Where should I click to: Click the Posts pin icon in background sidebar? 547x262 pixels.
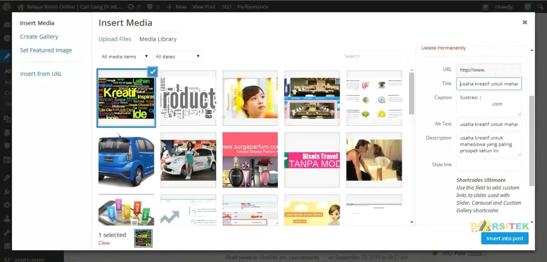6,56
